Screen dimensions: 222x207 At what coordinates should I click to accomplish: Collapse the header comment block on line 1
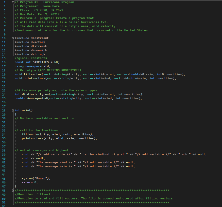(13, 2)
